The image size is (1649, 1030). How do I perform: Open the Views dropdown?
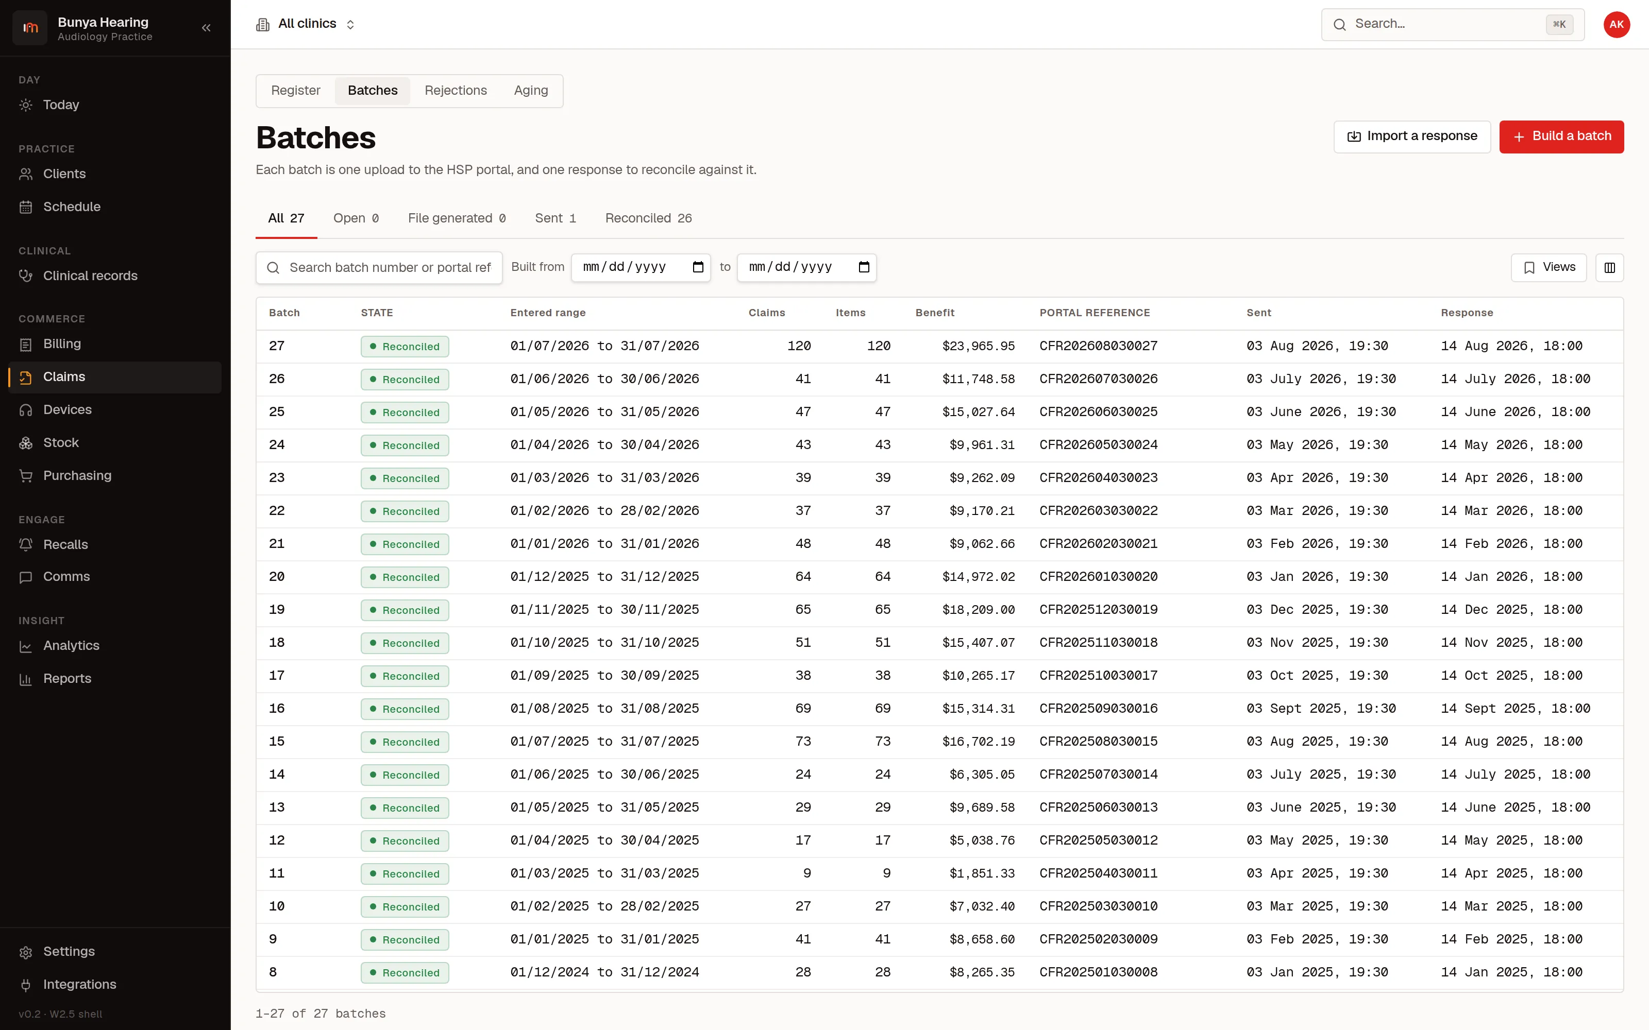pos(1548,268)
